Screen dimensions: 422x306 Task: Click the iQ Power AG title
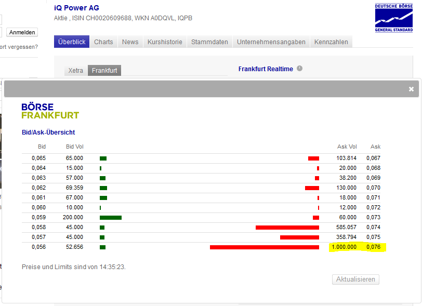(x=76, y=8)
